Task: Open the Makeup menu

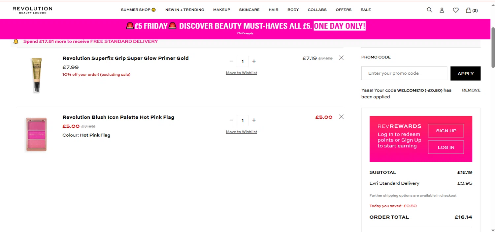Action: point(221,10)
